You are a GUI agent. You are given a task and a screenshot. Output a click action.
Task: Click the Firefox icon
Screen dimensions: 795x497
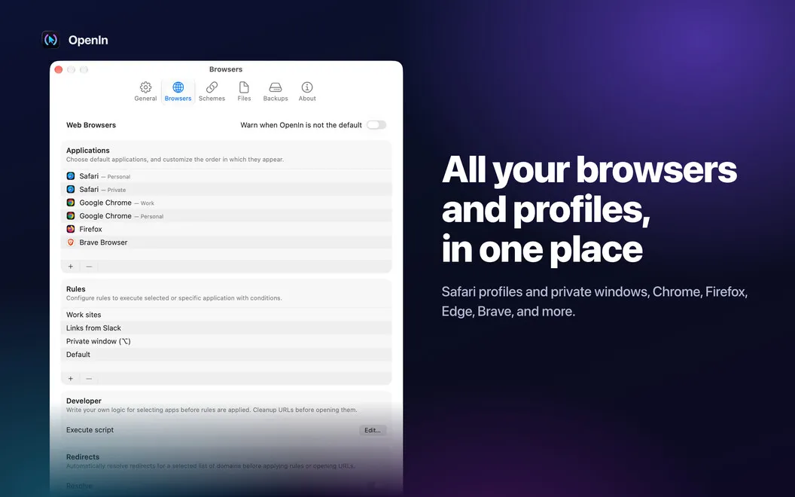pos(71,229)
